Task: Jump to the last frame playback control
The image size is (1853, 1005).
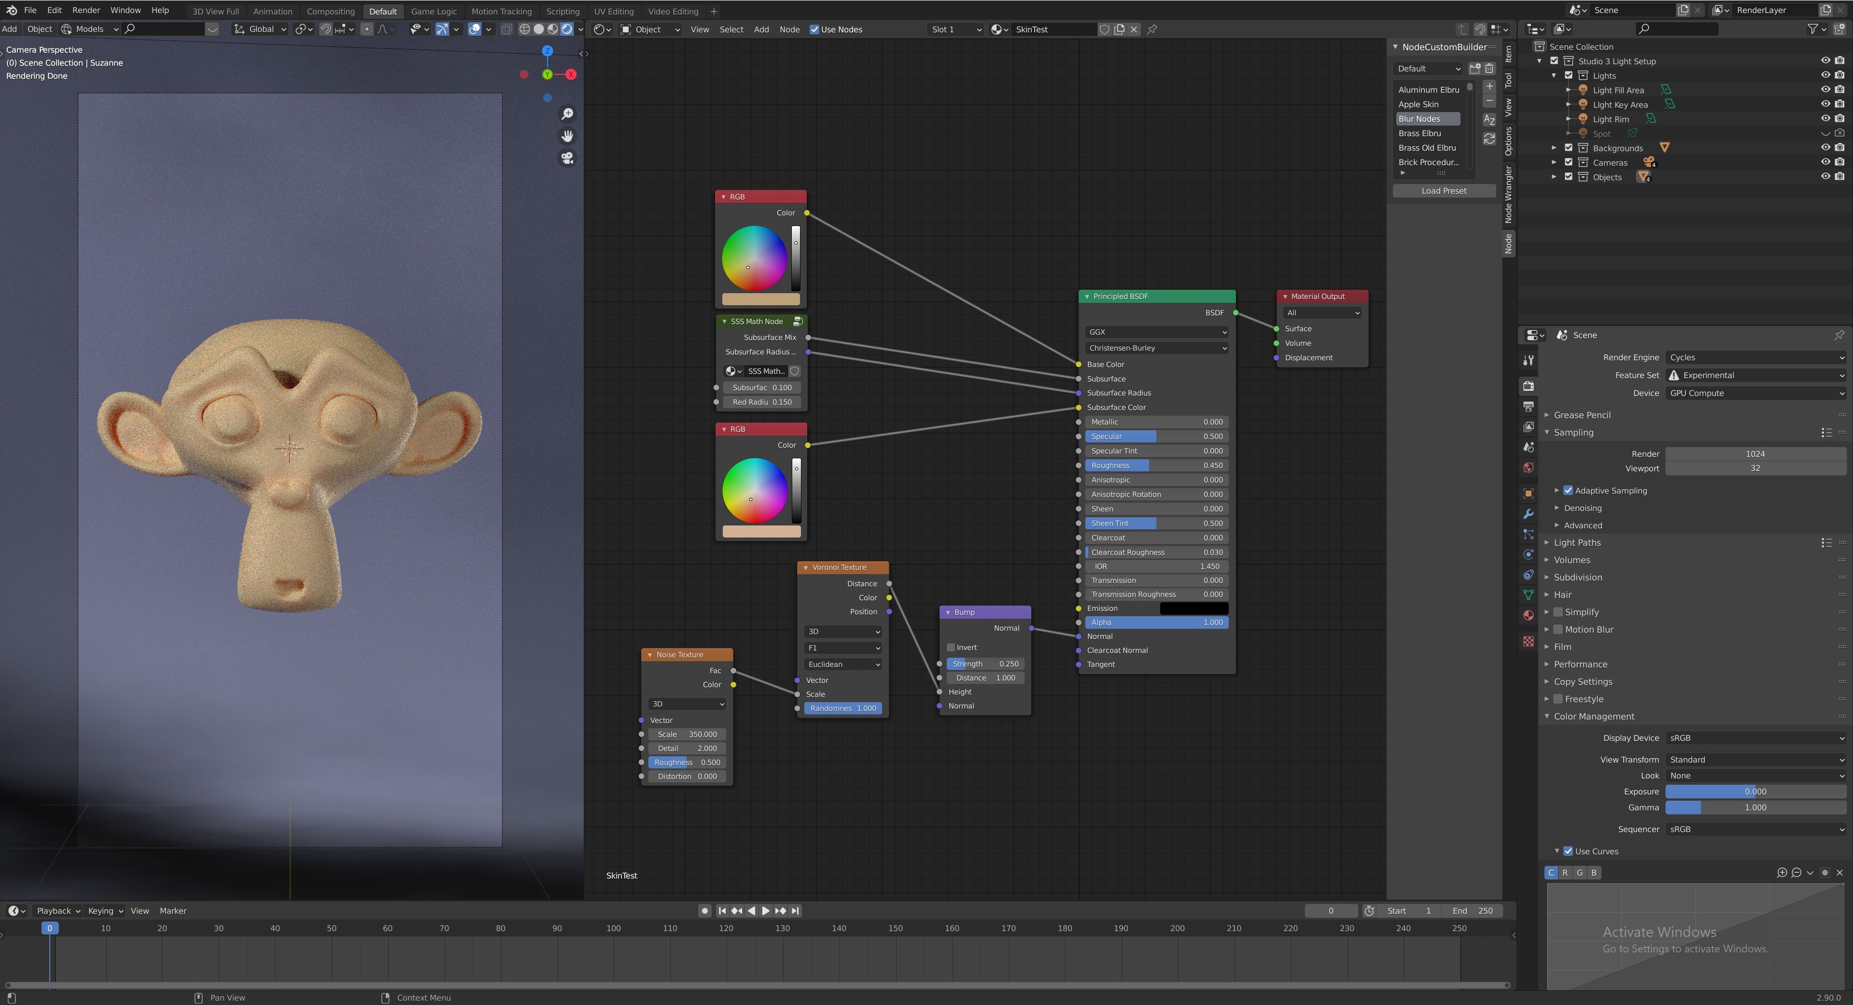Action: coord(796,910)
